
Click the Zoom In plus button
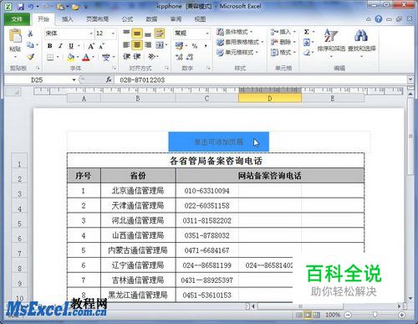[401, 315]
